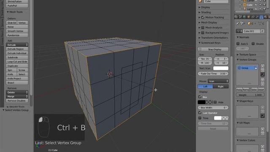Select Left mouse position toggle
This screenshot has height=152, width=270.
click(x=205, y=86)
